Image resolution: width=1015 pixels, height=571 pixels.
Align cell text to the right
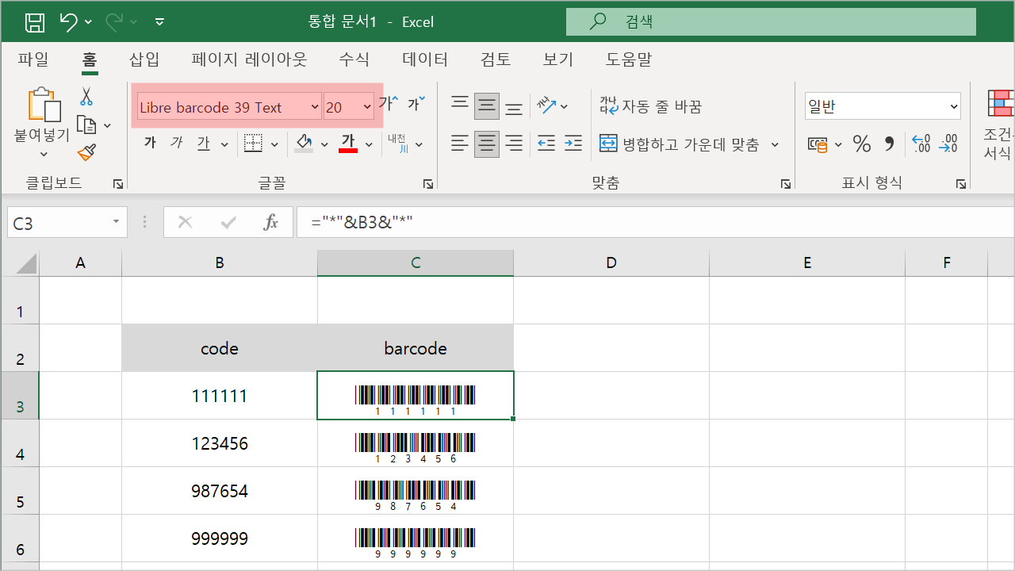514,144
